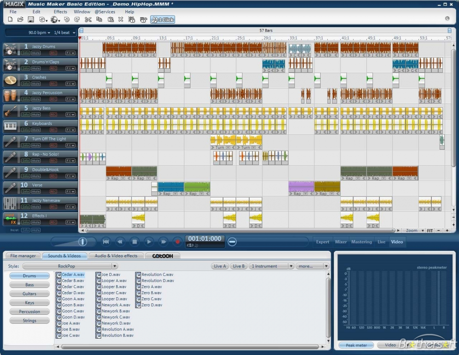The image size is (459, 355).
Task: Switch to the File manager tab
Action: click(23, 256)
